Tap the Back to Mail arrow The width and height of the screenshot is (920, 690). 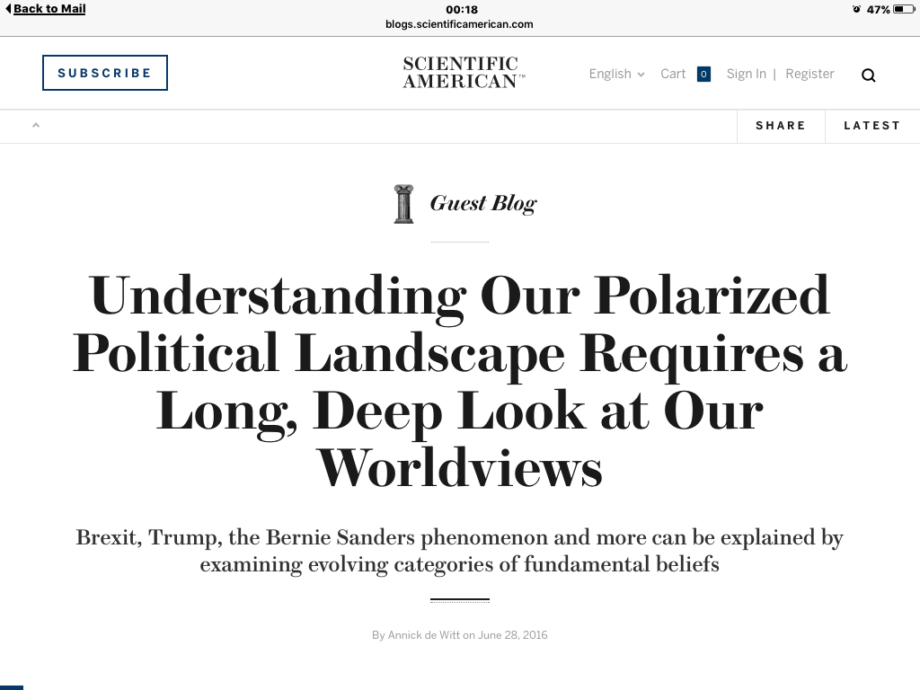coord(7,8)
